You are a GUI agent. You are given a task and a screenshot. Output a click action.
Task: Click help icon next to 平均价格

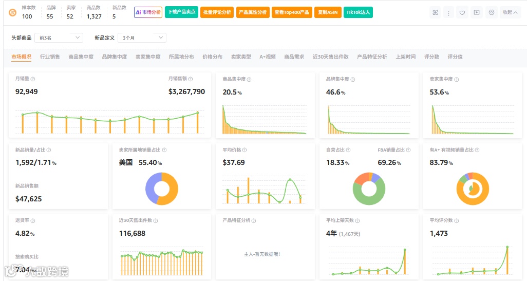click(244, 150)
